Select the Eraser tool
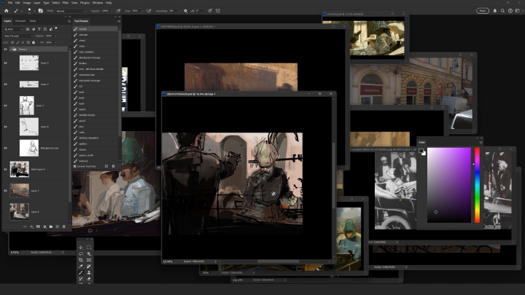This screenshot has height=295, width=525. [x=89, y=278]
